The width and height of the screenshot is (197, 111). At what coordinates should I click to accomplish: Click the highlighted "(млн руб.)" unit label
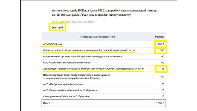[57, 28]
